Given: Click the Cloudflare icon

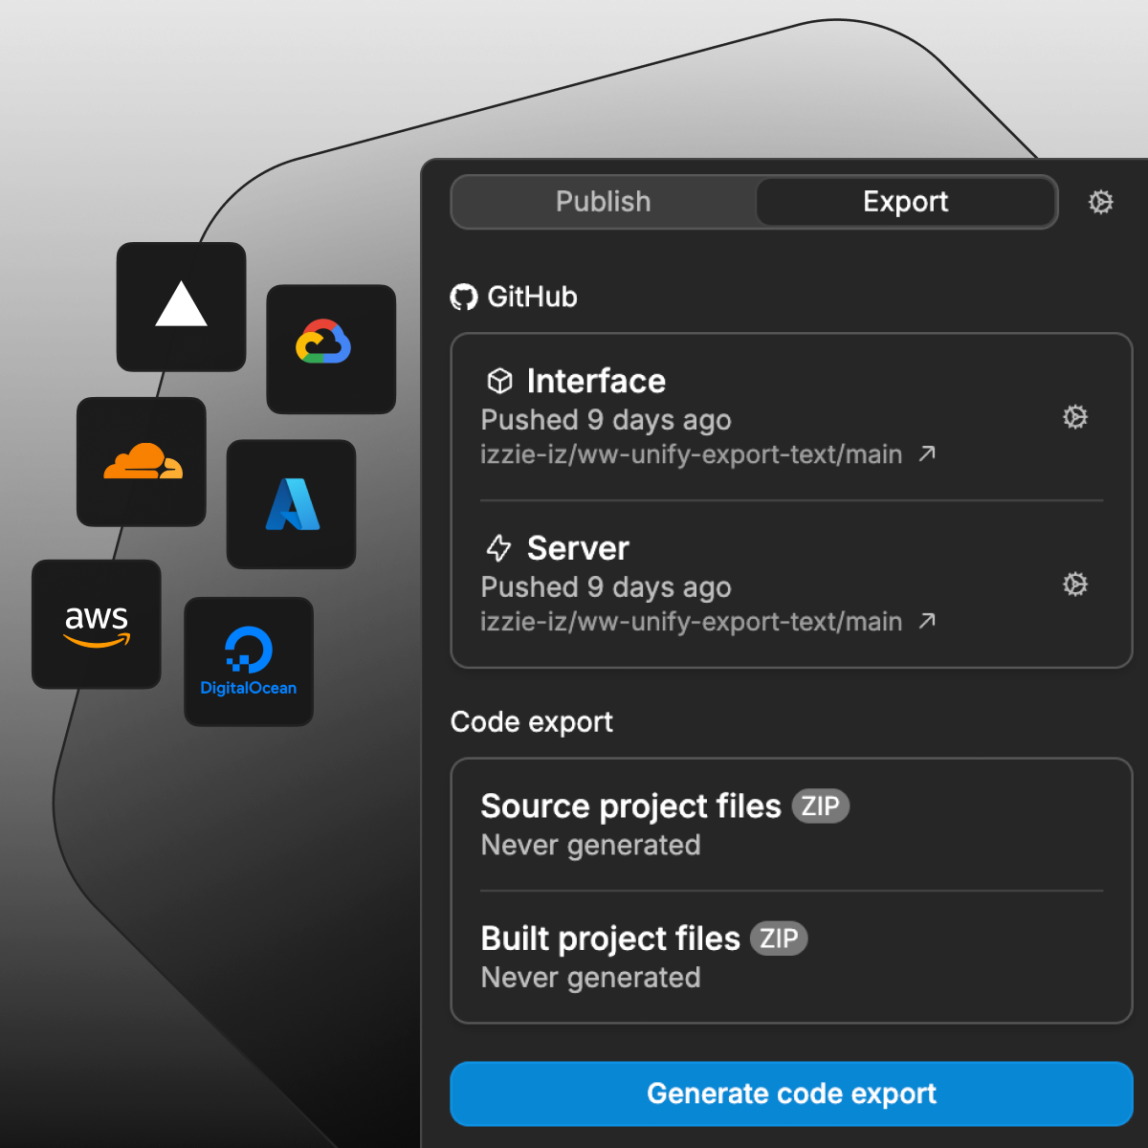Looking at the screenshot, I should [x=141, y=461].
